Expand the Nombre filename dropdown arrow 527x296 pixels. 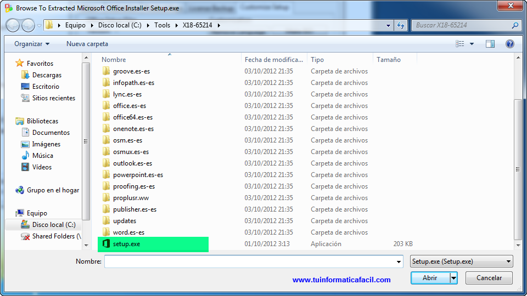pos(399,261)
